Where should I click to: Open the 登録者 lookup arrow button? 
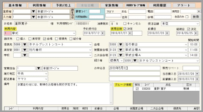33,11
